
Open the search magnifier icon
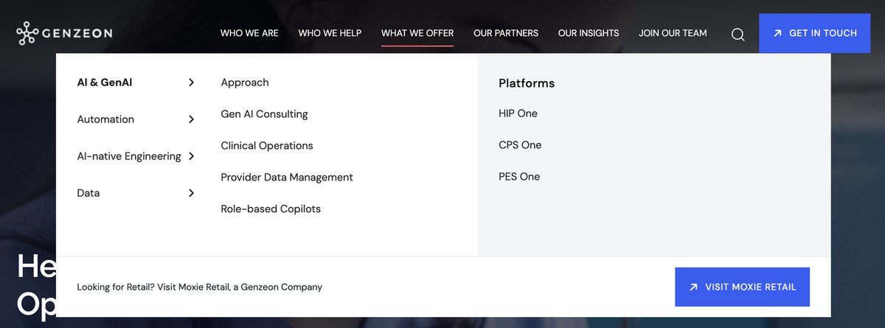pyautogui.click(x=737, y=34)
